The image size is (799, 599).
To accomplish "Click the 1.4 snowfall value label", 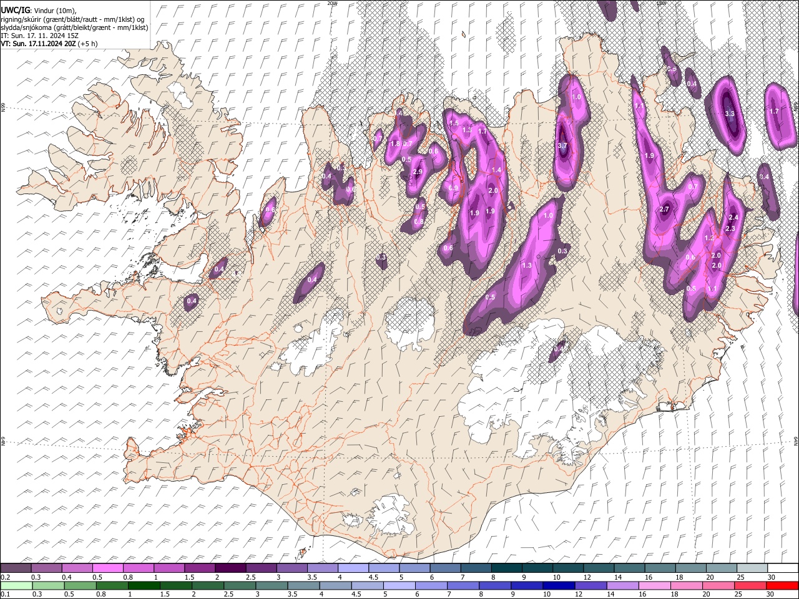I will (x=497, y=170).
